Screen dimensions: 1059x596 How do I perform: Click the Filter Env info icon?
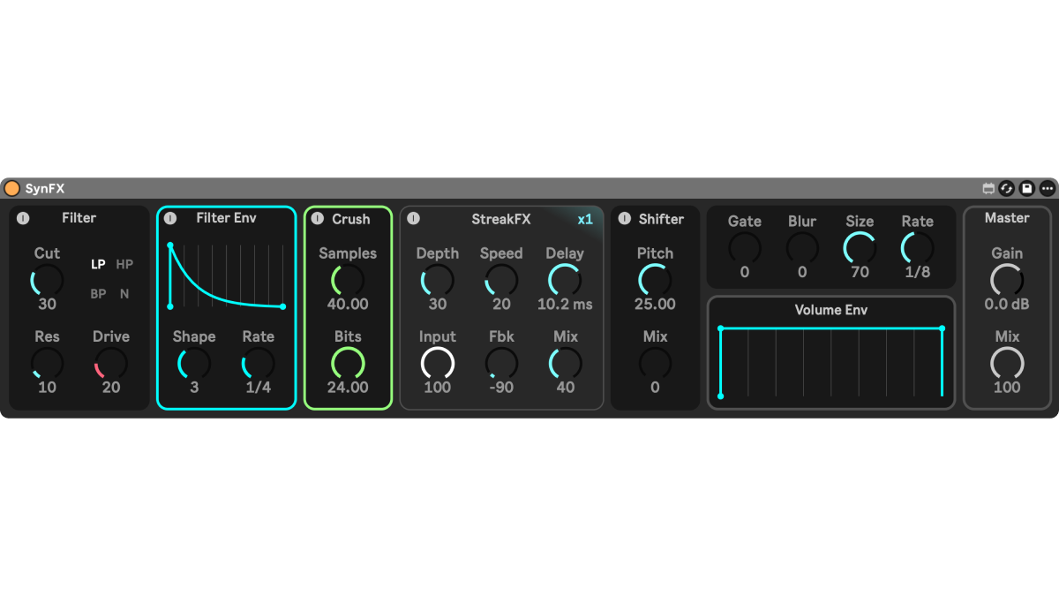point(169,219)
